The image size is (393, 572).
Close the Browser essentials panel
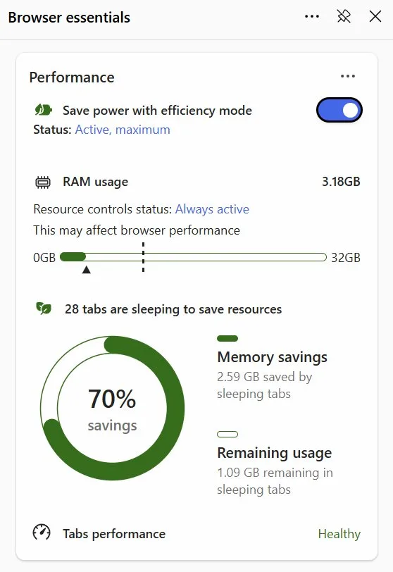coord(375,16)
